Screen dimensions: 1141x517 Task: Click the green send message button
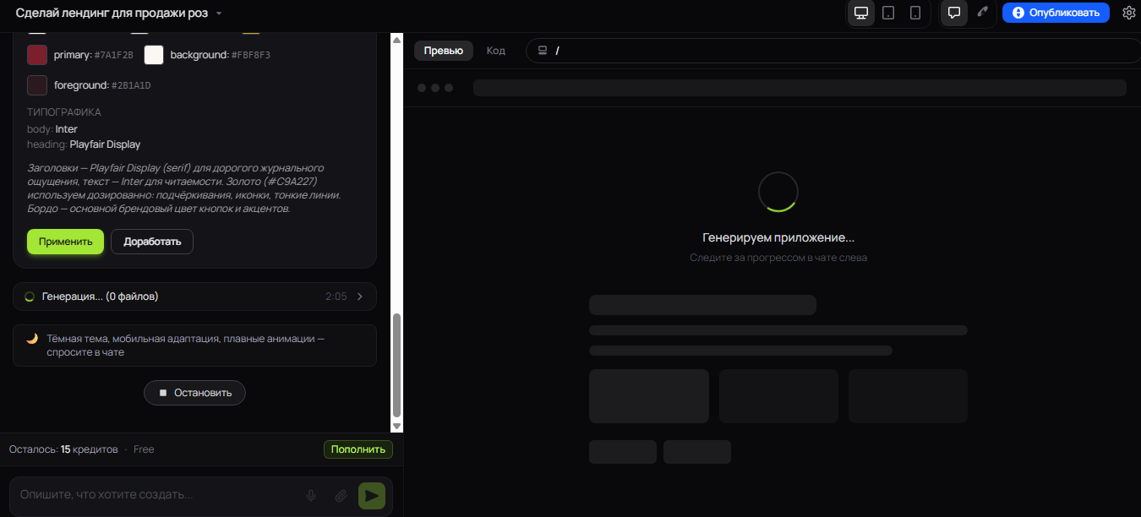pos(372,496)
